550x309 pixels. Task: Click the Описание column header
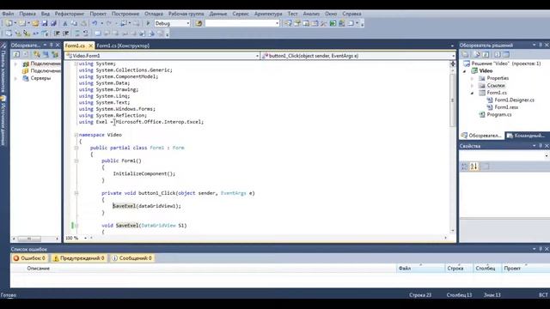(39, 269)
